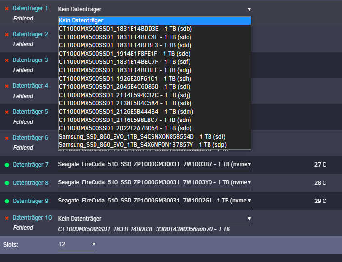Click 'Fehlend' status under Datenträger 10

[x=23, y=228]
